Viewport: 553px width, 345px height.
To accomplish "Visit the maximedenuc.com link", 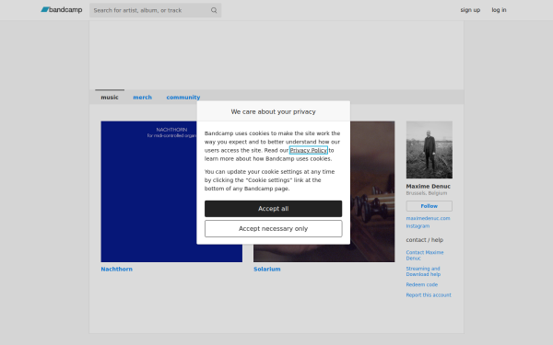I will pos(428,218).
